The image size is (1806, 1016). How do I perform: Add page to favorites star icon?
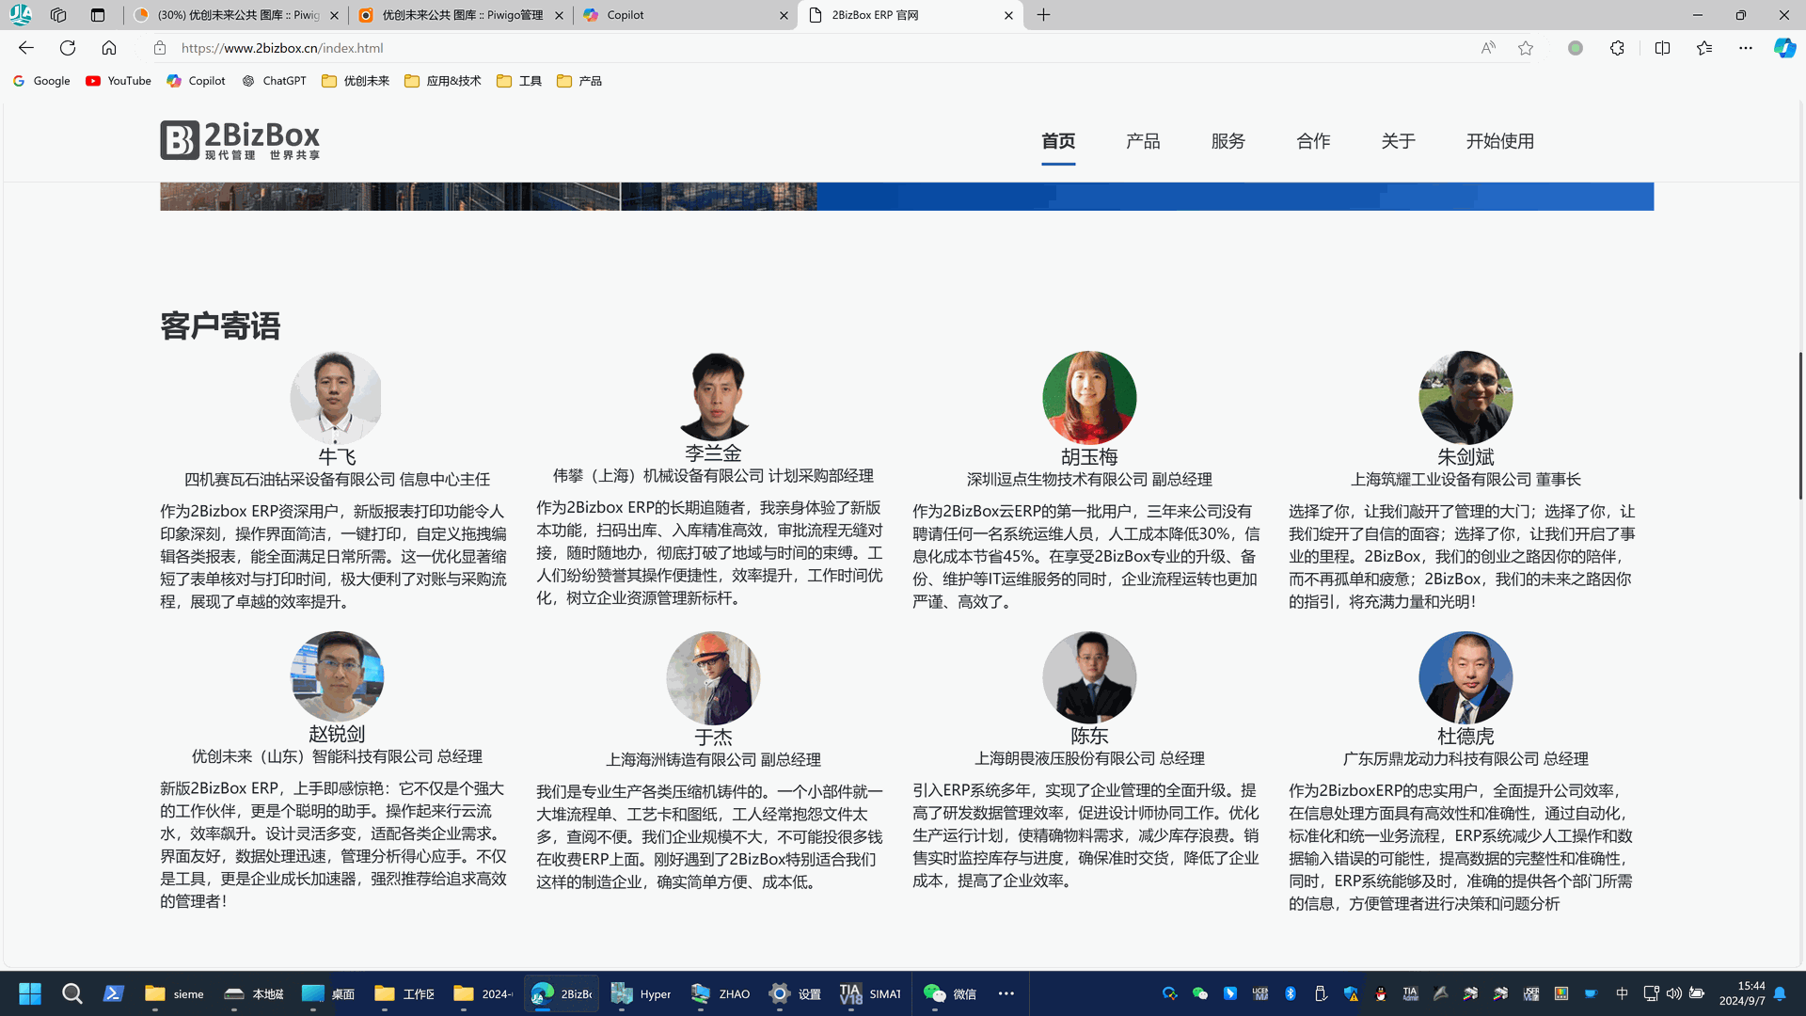1526,48
